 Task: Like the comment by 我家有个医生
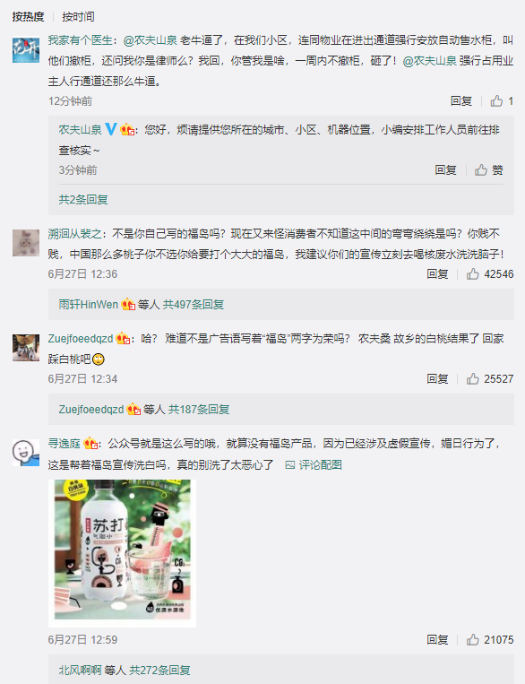[x=502, y=101]
